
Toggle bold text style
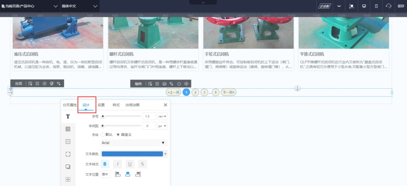pyautogui.click(x=105, y=164)
